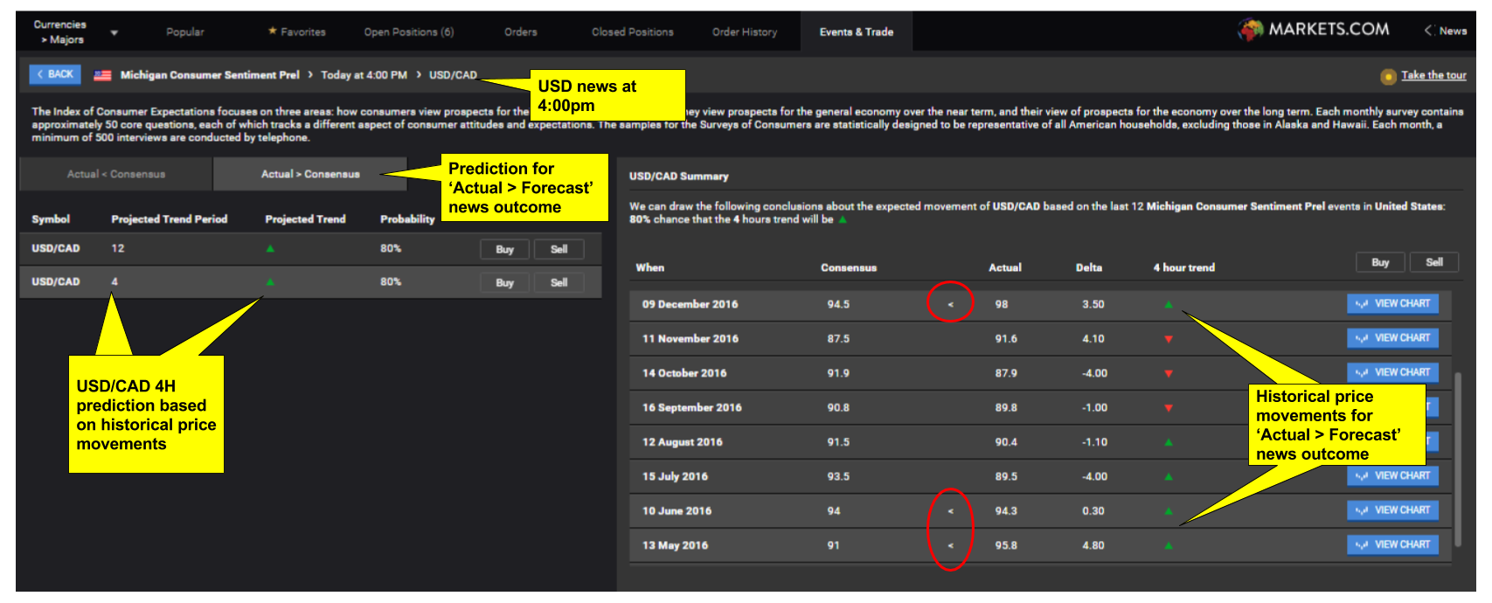Click the Delta column header

pyautogui.click(x=1088, y=268)
